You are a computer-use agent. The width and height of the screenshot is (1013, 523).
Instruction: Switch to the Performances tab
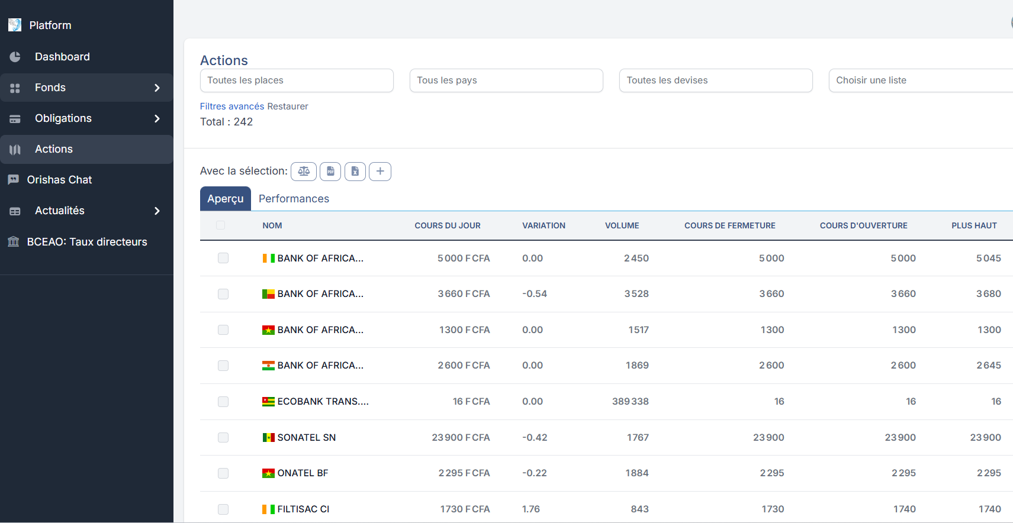(294, 199)
